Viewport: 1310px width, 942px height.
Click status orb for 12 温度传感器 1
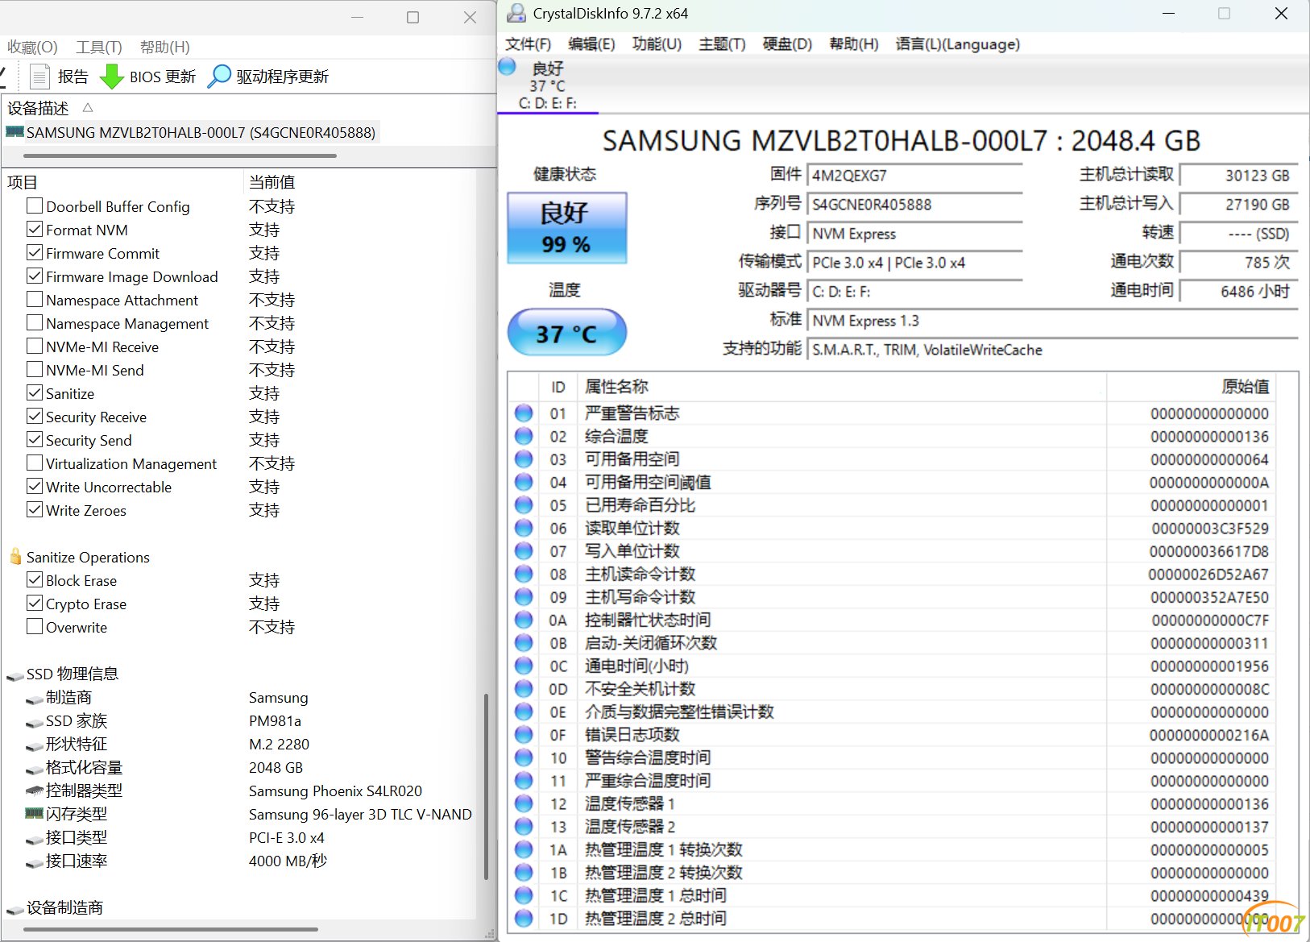pyautogui.click(x=524, y=803)
